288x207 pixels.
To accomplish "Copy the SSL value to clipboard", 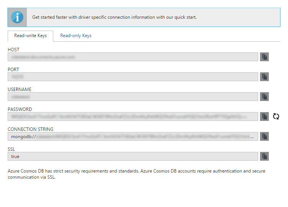I will [x=264, y=156].
